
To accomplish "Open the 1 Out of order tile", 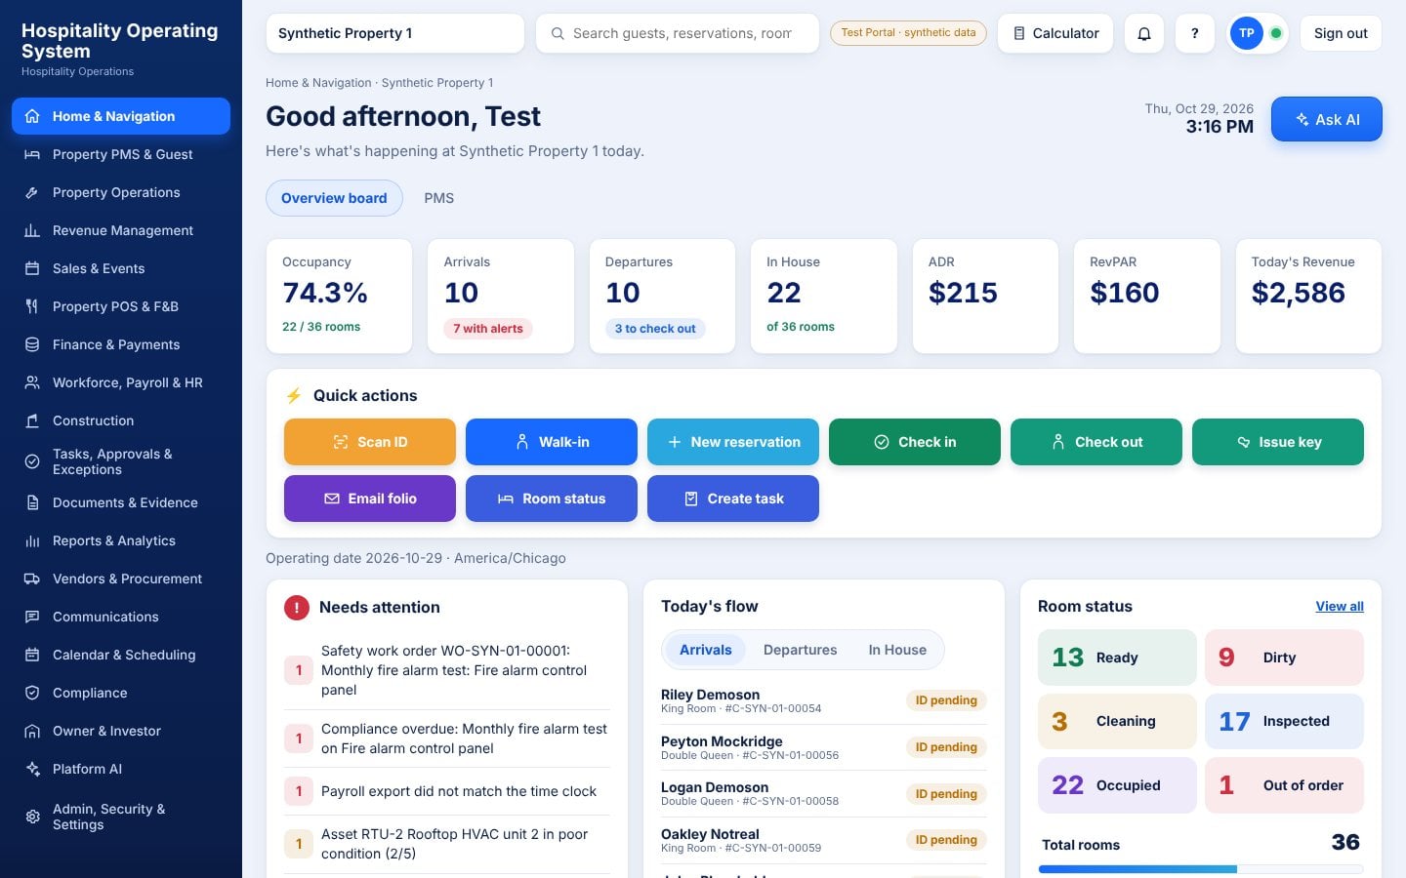I will tap(1284, 785).
